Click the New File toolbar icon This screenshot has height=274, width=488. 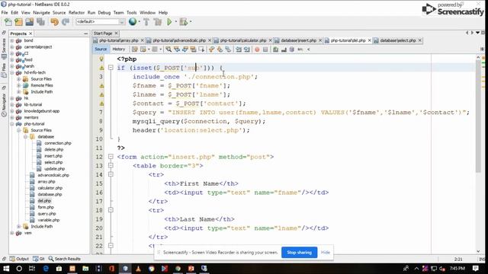click(8, 22)
